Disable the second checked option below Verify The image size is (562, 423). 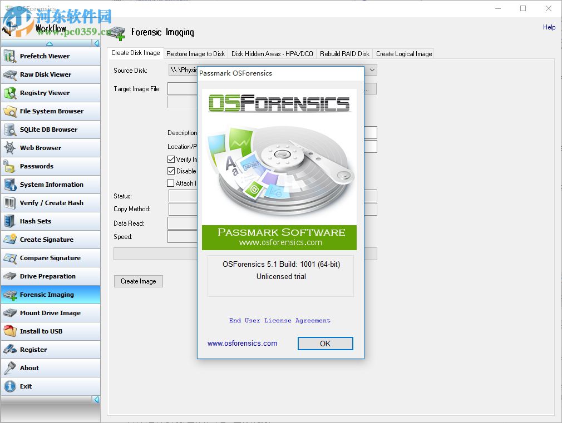coord(171,171)
